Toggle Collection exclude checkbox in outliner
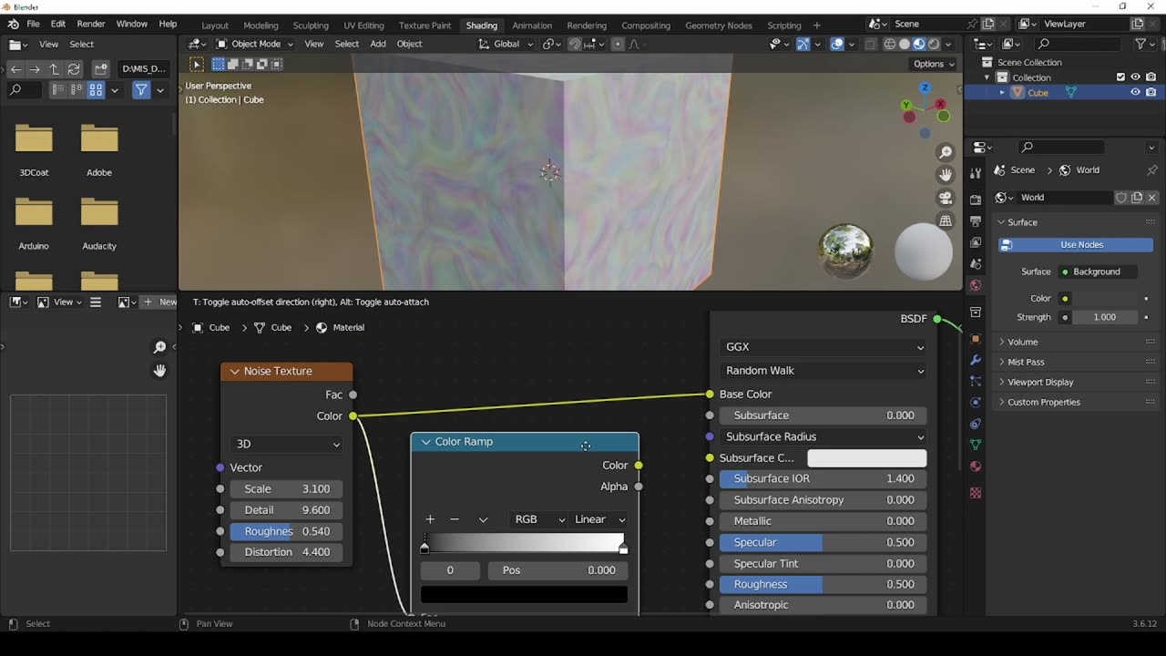Screen dimensions: 1166x656 click(1120, 77)
